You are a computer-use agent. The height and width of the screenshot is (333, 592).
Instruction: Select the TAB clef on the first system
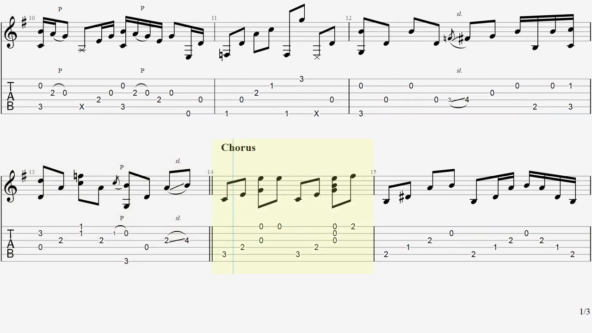pos(11,96)
